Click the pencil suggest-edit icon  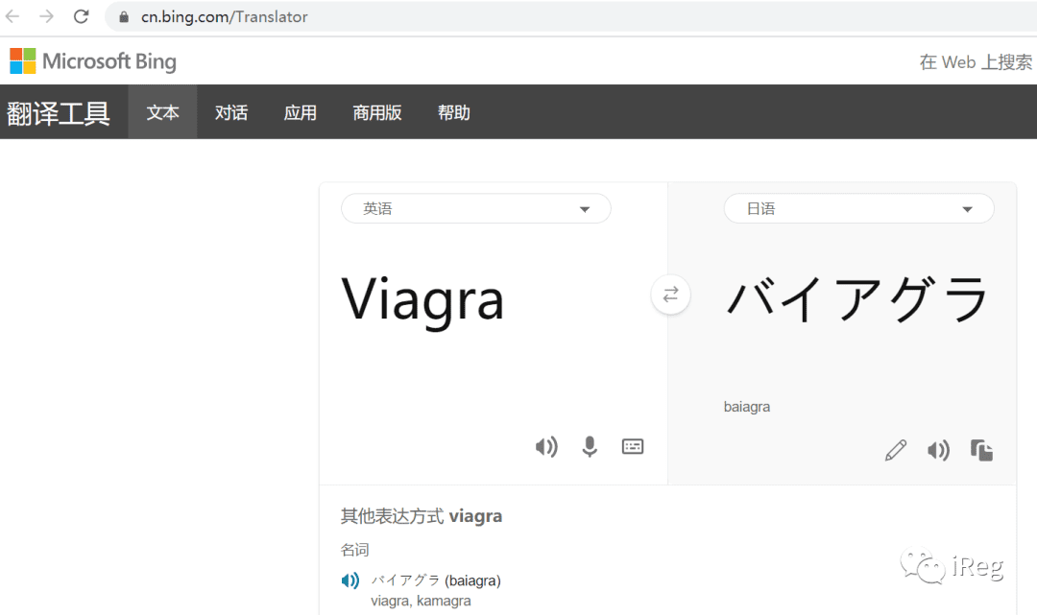click(896, 451)
